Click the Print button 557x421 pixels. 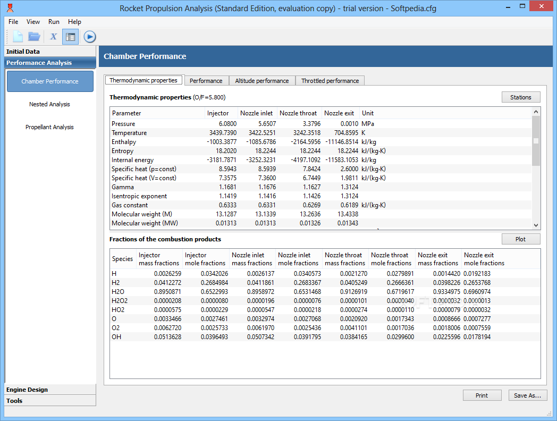[x=482, y=395]
